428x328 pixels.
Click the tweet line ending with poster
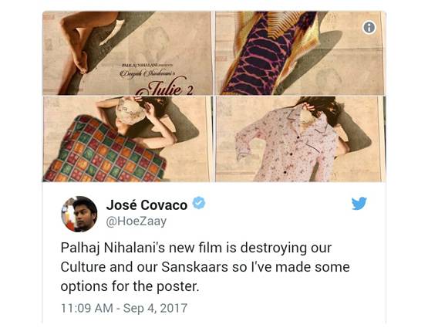click(x=130, y=286)
